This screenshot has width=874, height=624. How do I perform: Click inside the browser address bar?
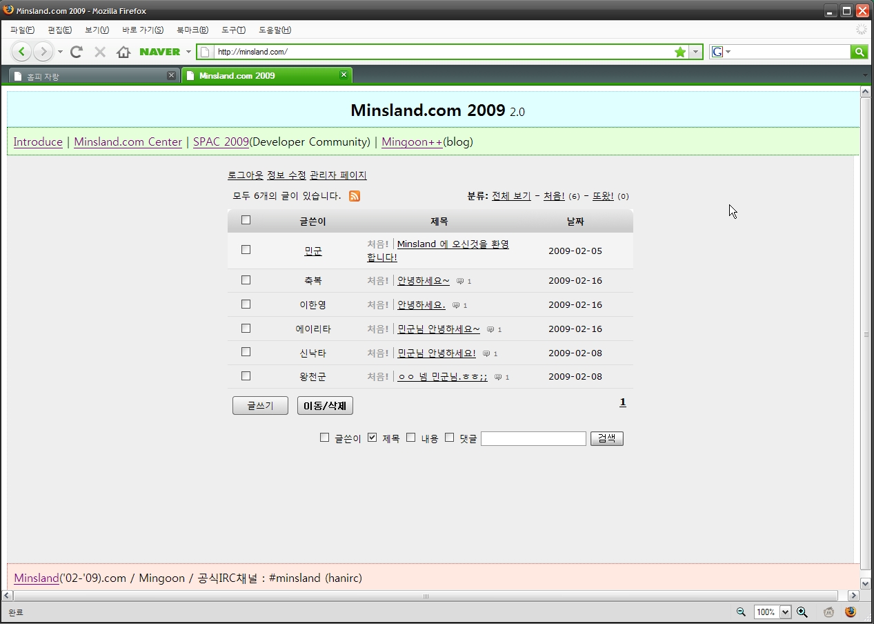tap(442, 52)
